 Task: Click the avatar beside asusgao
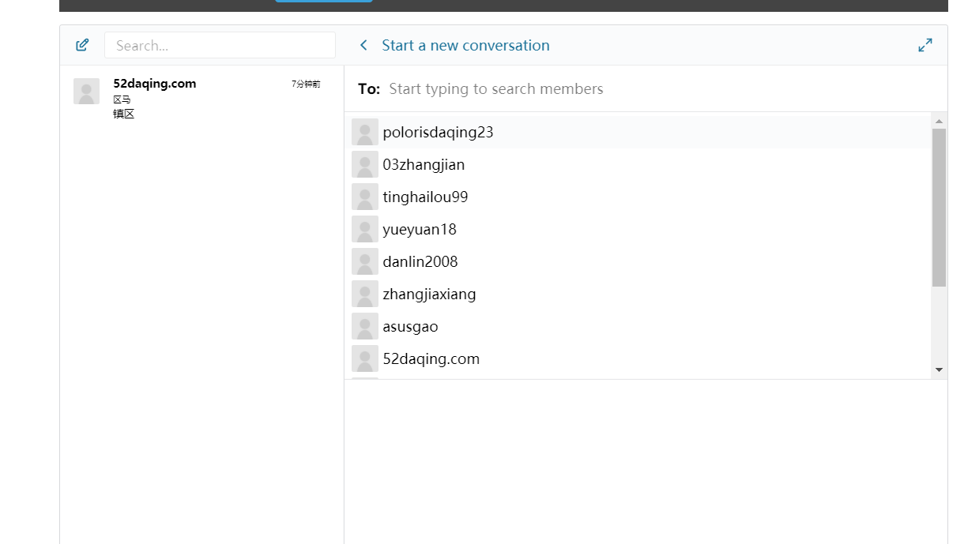tap(364, 326)
